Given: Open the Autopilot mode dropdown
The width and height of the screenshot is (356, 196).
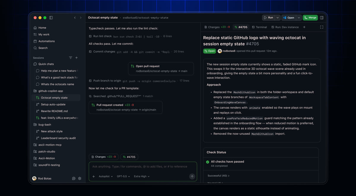Looking at the screenshot, I should pyautogui.click(x=106, y=176).
